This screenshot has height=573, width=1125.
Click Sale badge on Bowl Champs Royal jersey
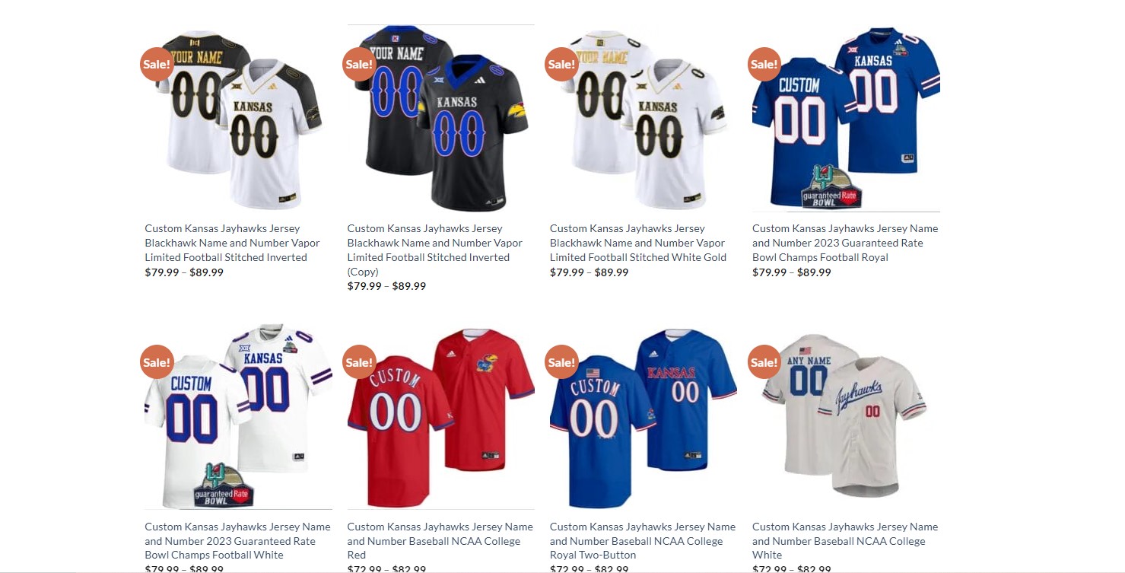[764, 64]
